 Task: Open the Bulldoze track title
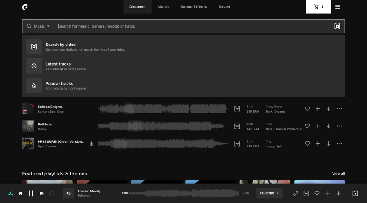tap(44, 124)
